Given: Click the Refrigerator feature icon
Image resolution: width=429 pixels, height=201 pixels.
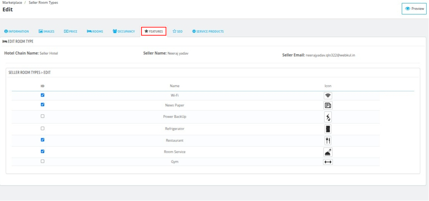Looking at the screenshot, I should [x=328, y=129].
